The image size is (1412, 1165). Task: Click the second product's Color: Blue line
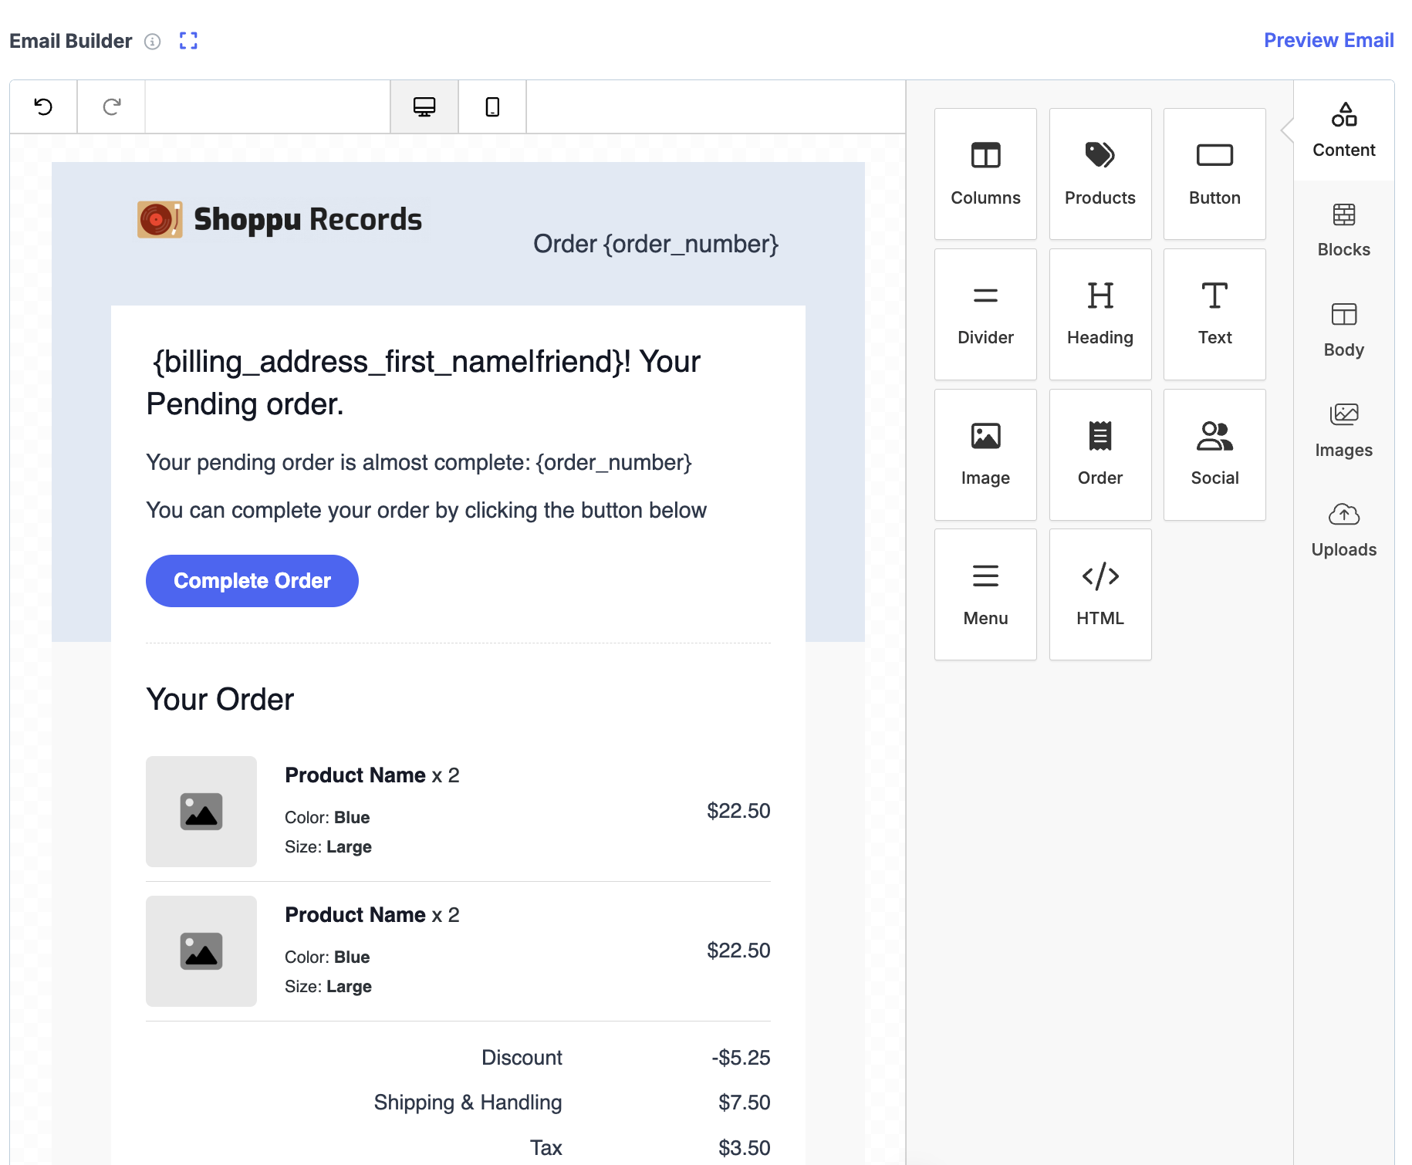327,957
